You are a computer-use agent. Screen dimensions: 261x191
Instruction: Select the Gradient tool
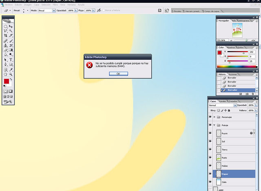11,50
